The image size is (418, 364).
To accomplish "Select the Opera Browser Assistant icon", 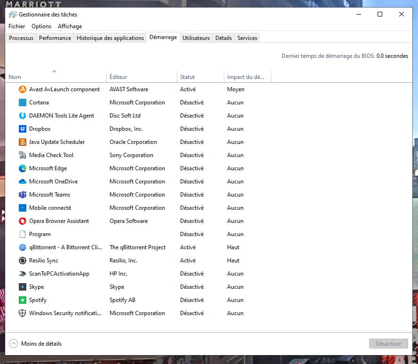I will pyautogui.click(x=23, y=221).
